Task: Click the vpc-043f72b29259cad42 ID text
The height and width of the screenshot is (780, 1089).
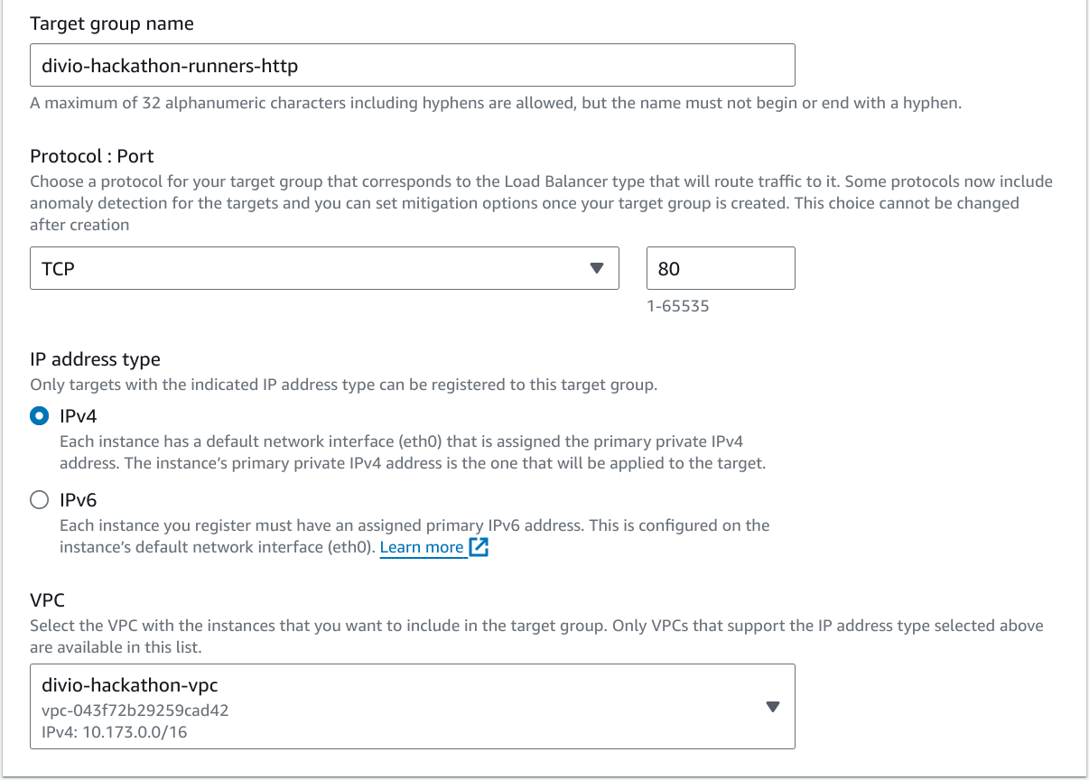Action: point(135,710)
